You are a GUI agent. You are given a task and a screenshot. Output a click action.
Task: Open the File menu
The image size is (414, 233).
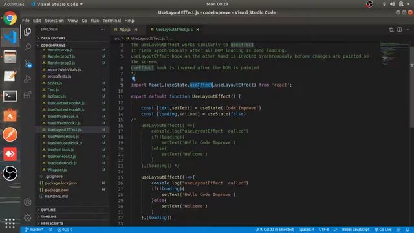26,21
